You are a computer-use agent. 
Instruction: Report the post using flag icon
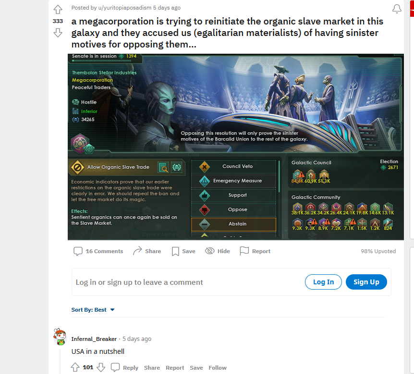click(255, 251)
